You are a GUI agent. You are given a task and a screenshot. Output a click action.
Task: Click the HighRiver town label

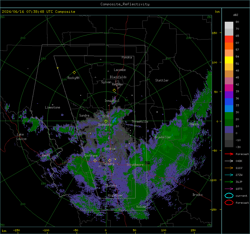coord(115,195)
